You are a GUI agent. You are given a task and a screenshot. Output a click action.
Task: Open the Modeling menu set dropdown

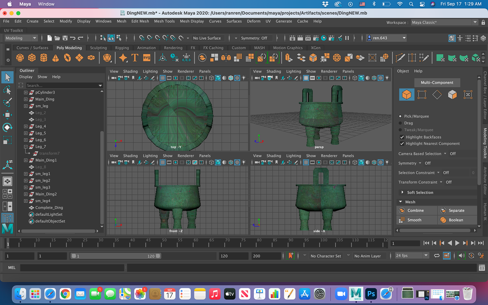pos(21,38)
